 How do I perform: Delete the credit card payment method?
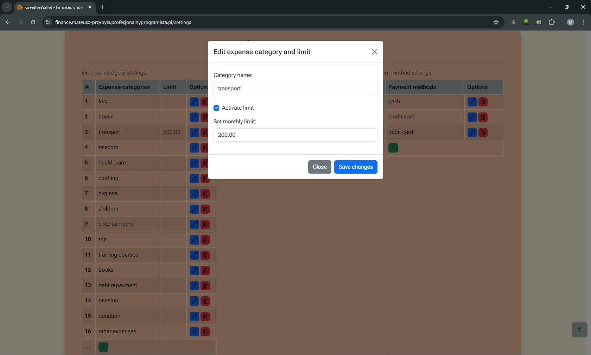[x=483, y=117]
